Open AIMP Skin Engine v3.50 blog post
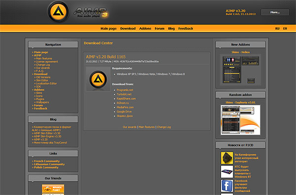The image size is (296, 195). [47, 136]
